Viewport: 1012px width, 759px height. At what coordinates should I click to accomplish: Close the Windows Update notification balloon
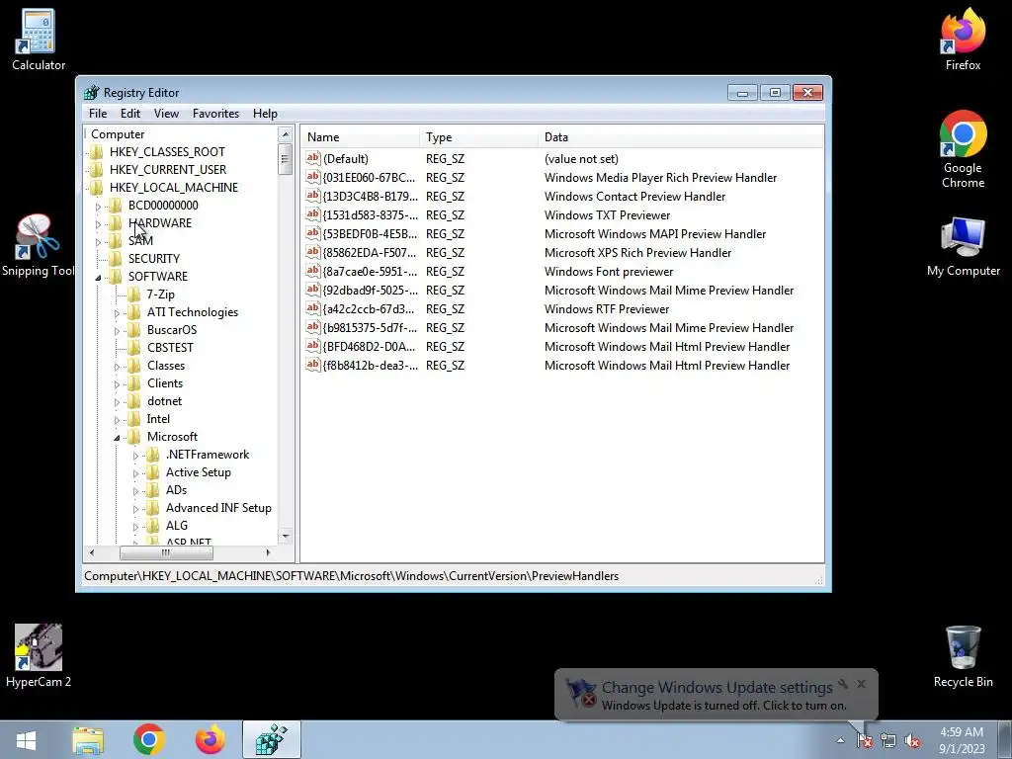[x=861, y=684]
